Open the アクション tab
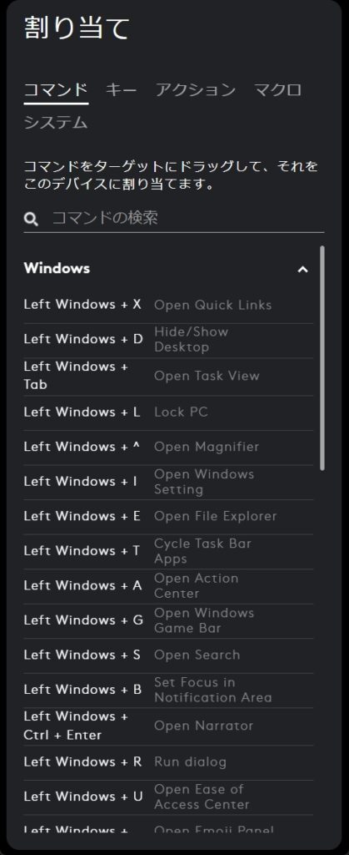 coord(196,90)
